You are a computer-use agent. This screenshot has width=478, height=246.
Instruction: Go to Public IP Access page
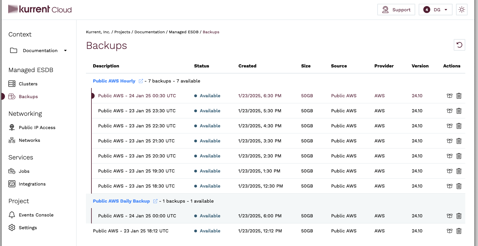coord(37,128)
